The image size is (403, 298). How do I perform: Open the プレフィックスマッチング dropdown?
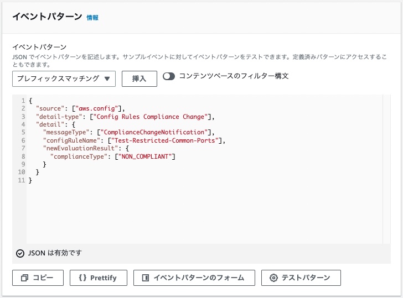pyautogui.click(x=64, y=79)
